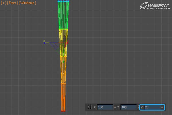Screen dimensions: 172x115
Task: Click the Z scale value field
Action: pyautogui.click(x=152, y=107)
